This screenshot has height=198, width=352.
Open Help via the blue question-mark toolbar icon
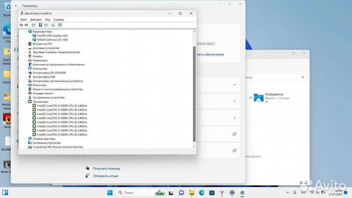pos(41,25)
